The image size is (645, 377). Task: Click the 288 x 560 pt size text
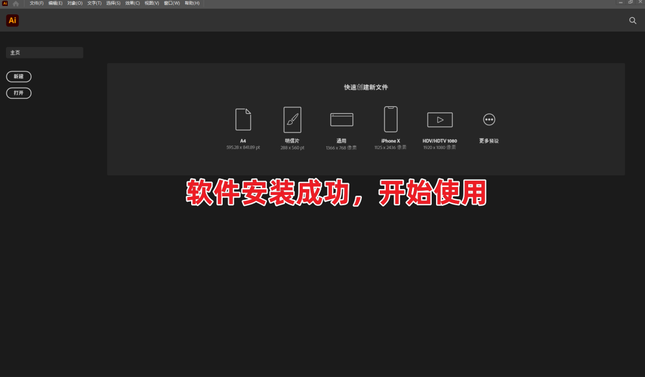click(x=293, y=147)
